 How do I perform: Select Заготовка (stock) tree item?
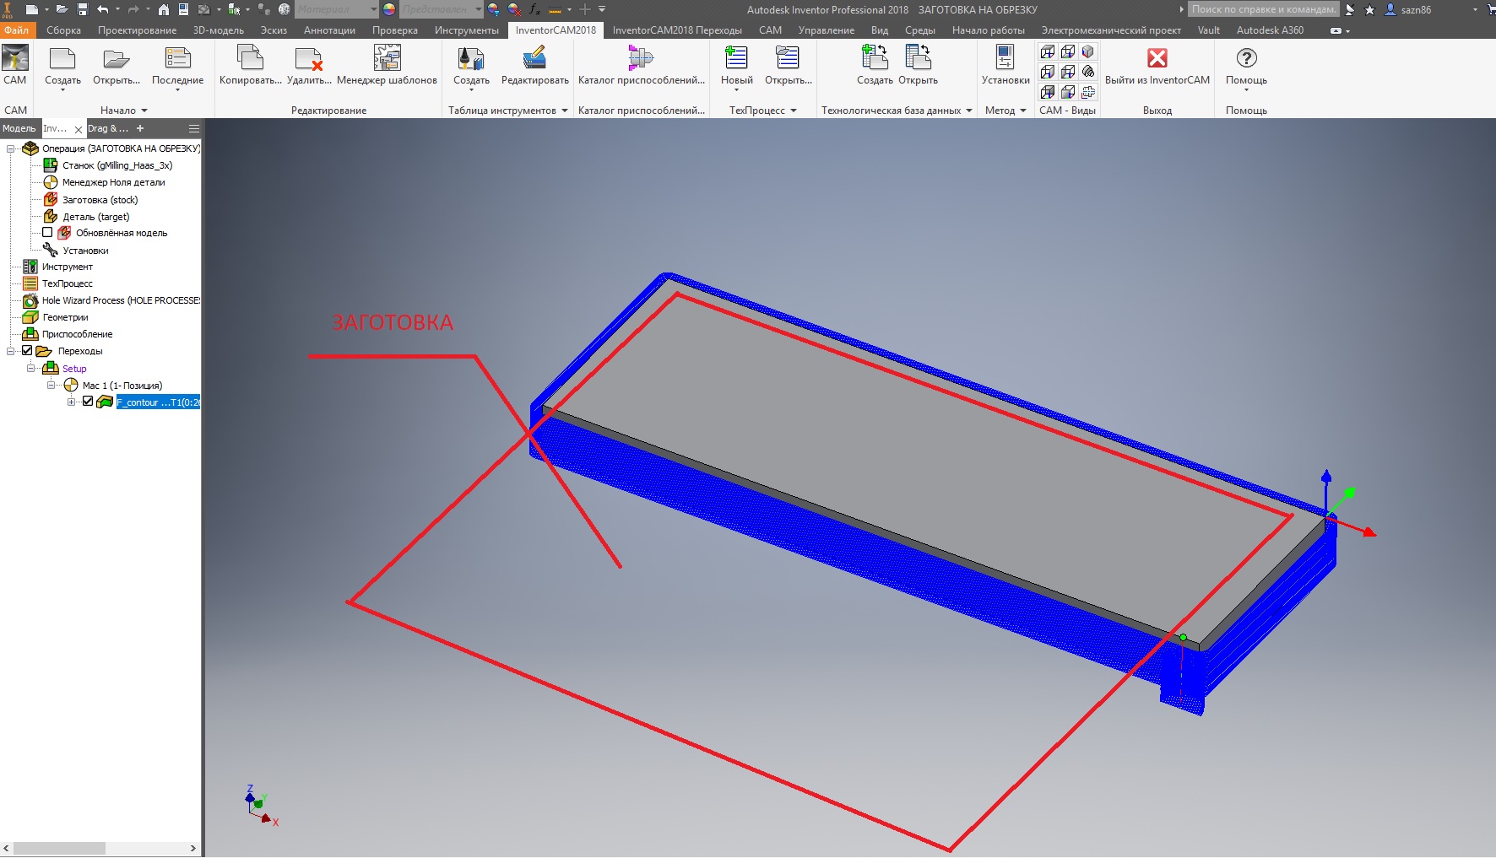[x=100, y=200]
